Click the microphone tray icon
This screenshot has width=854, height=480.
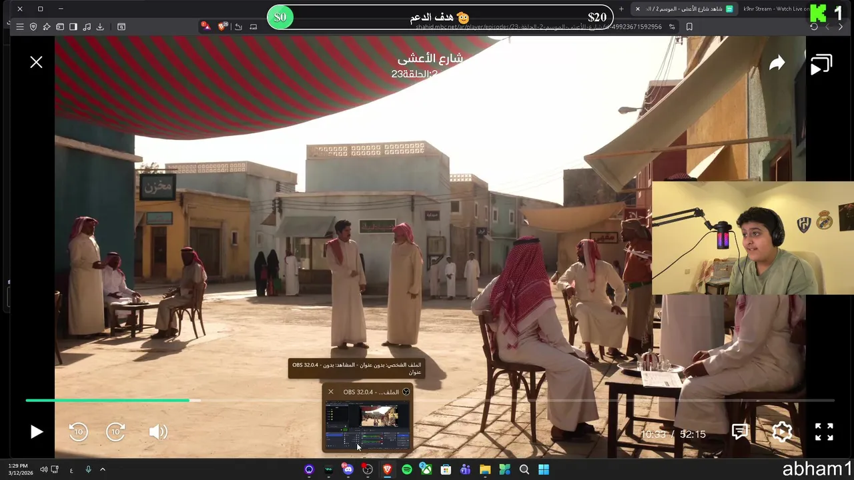pyautogui.click(x=88, y=469)
